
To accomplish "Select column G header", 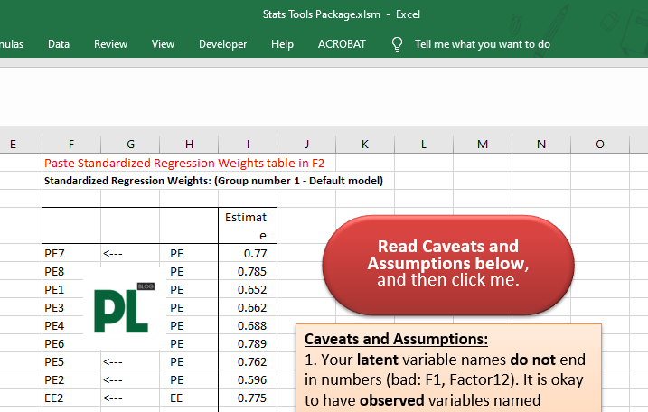I will click(130, 145).
